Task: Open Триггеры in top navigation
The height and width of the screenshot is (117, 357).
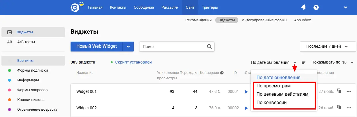Action: coord(210,7)
